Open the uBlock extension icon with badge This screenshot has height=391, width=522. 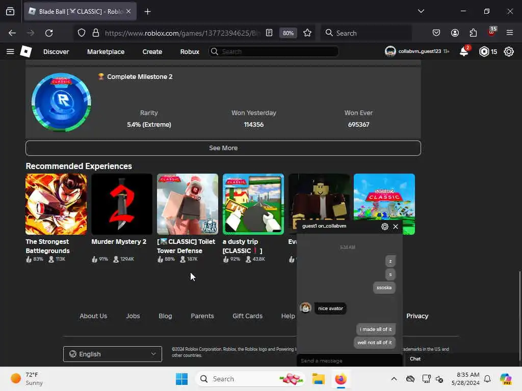point(492,32)
